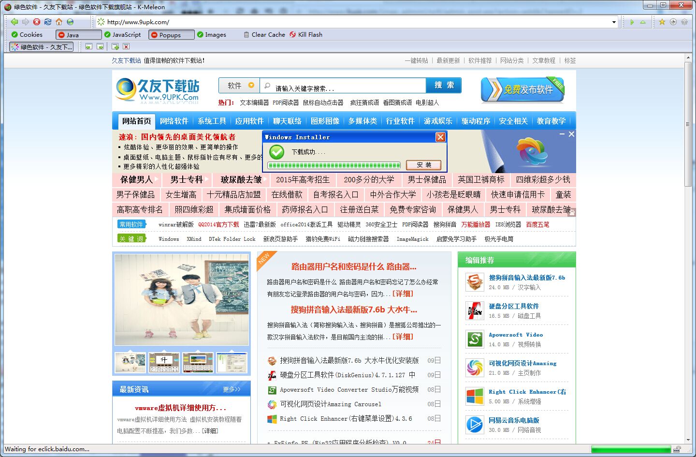Click the green page-loading progress bar in status bar
This screenshot has width=696, height=457.
pos(631,449)
